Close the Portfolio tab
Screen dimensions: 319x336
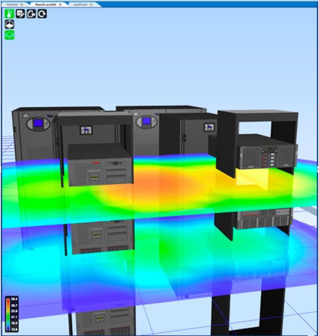pyautogui.click(x=22, y=4)
